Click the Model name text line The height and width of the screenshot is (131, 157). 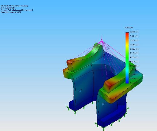[x=14, y=6]
